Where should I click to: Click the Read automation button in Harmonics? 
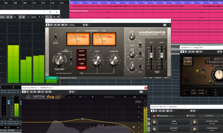(x=55, y=25)
